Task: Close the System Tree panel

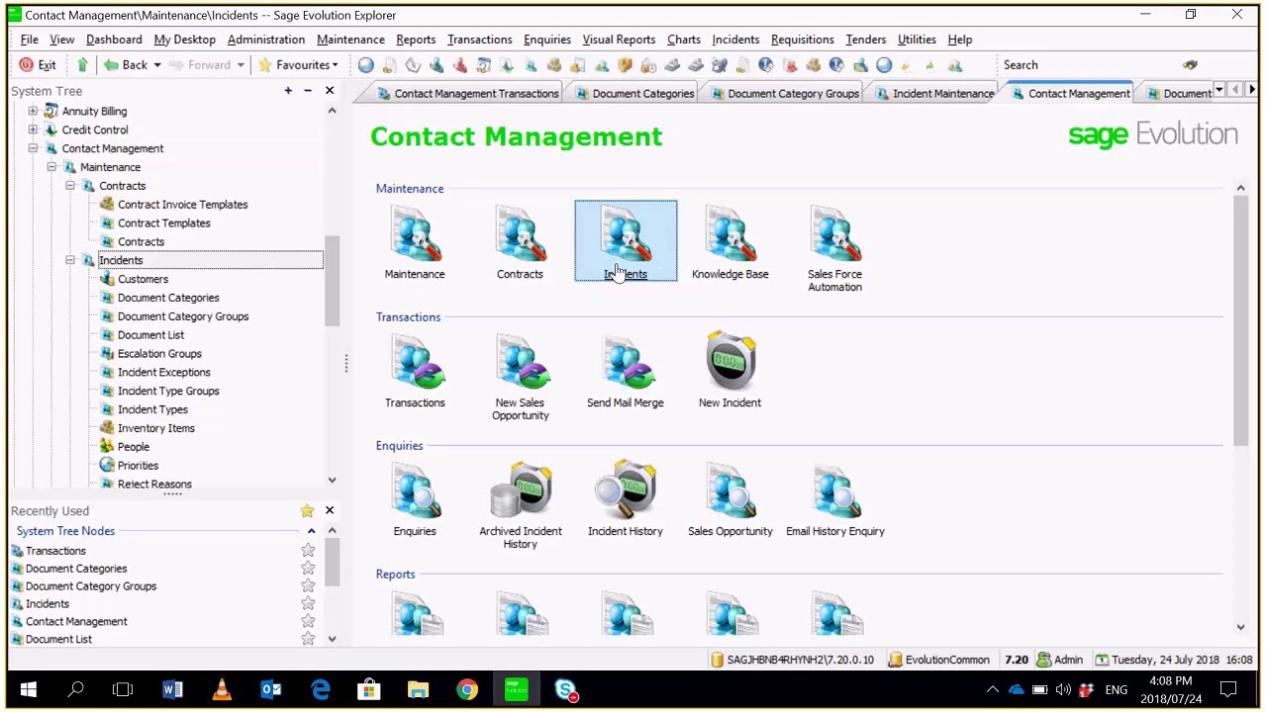Action: (x=330, y=91)
